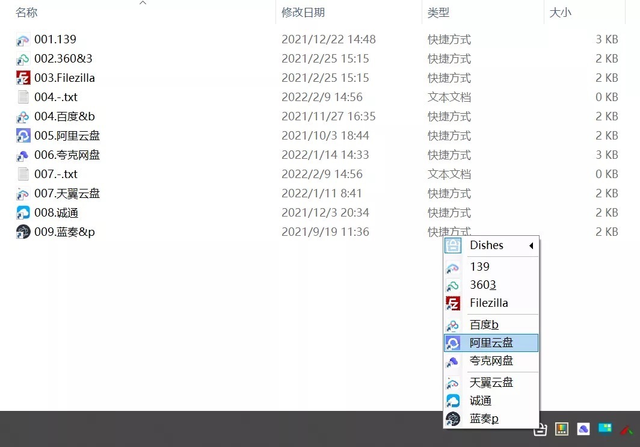Select the 004.-.txt text file row
640x447 pixels.
click(56, 97)
